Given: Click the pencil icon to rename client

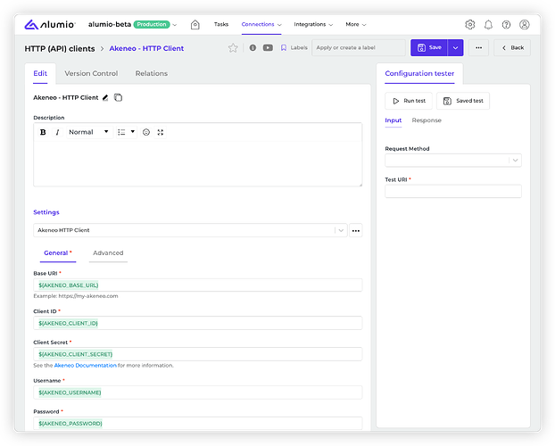Looking at the screenshot, I should (x=105, y=96).
